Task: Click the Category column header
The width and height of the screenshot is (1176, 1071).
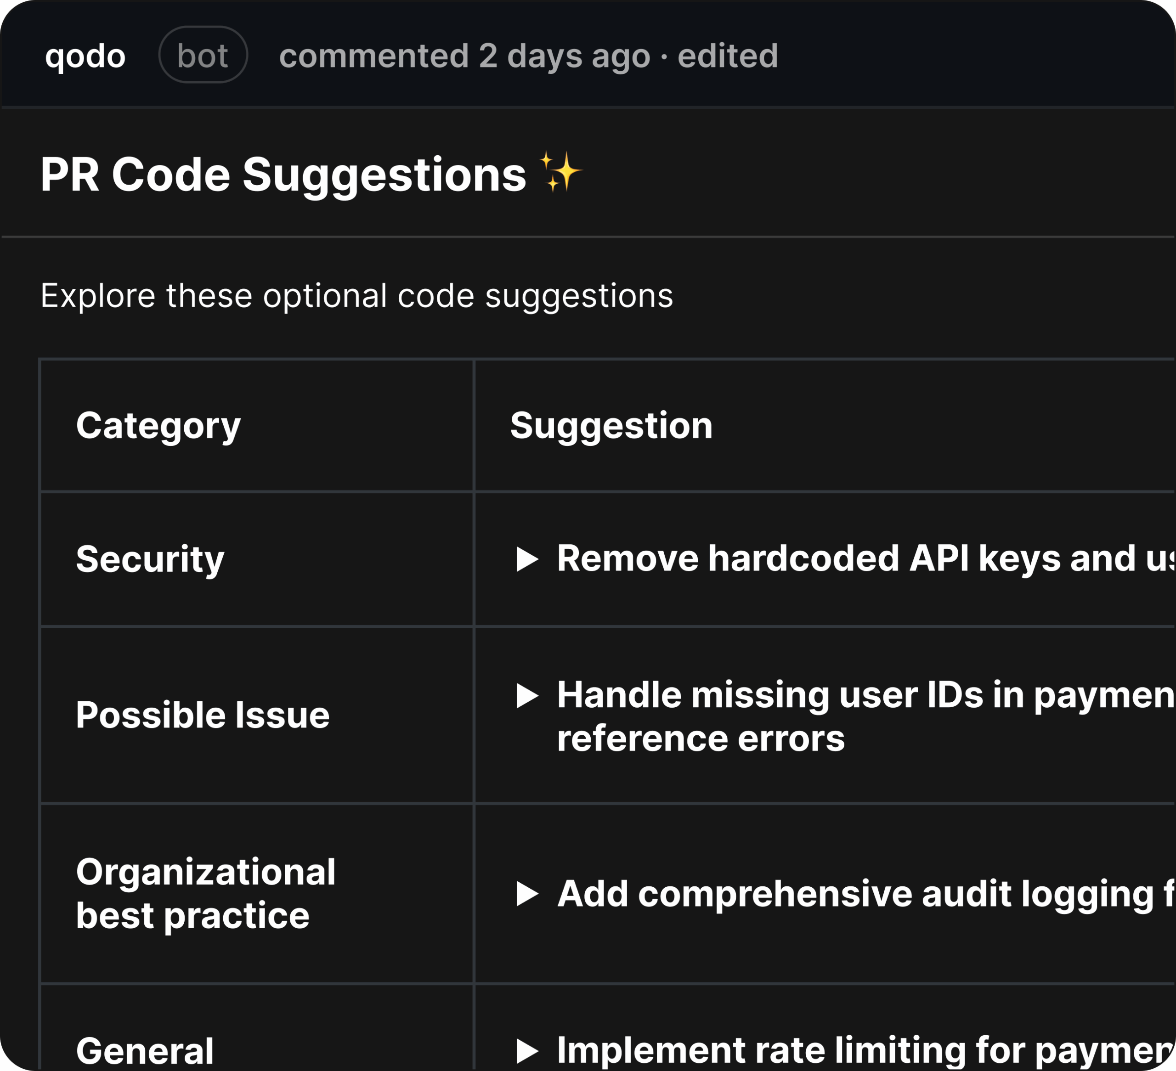Action: pyautogui.click(x=158, y=425)
